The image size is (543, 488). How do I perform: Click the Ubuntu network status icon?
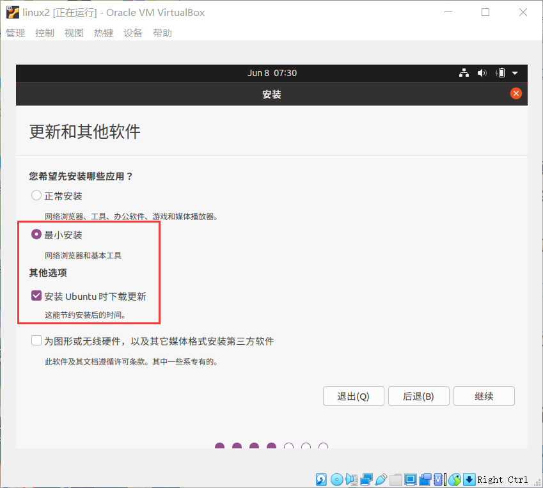(x=464, y=73)
